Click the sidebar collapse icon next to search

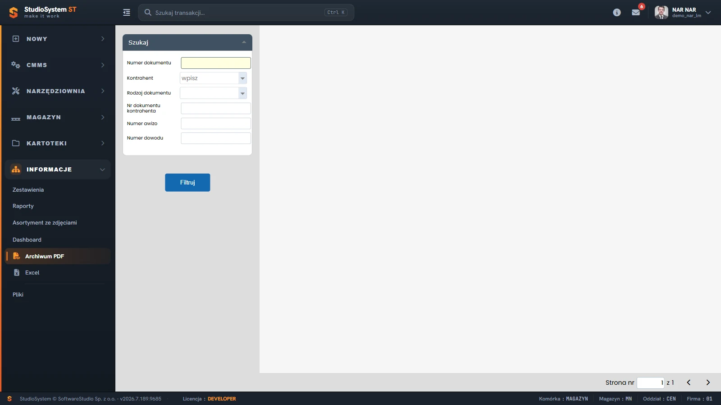127,13
